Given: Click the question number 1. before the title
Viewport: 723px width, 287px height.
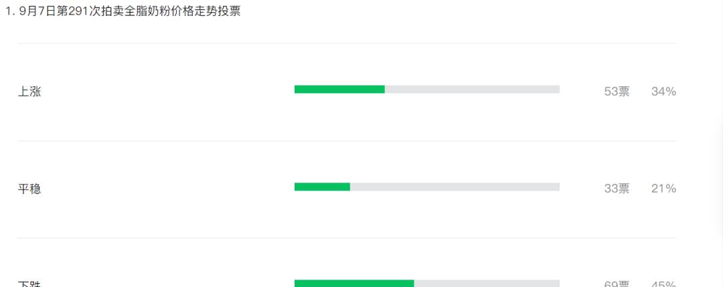Looking at the screenshot, I should 9,11.
